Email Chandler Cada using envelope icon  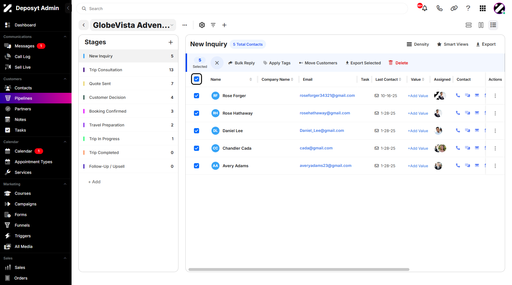[477, 148]
